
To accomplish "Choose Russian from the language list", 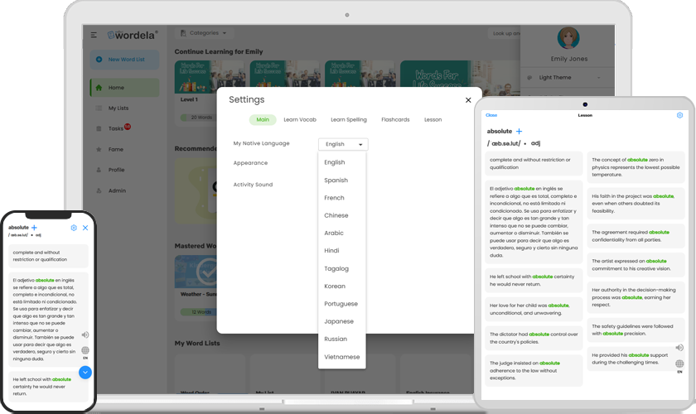I will coord(341,339).
